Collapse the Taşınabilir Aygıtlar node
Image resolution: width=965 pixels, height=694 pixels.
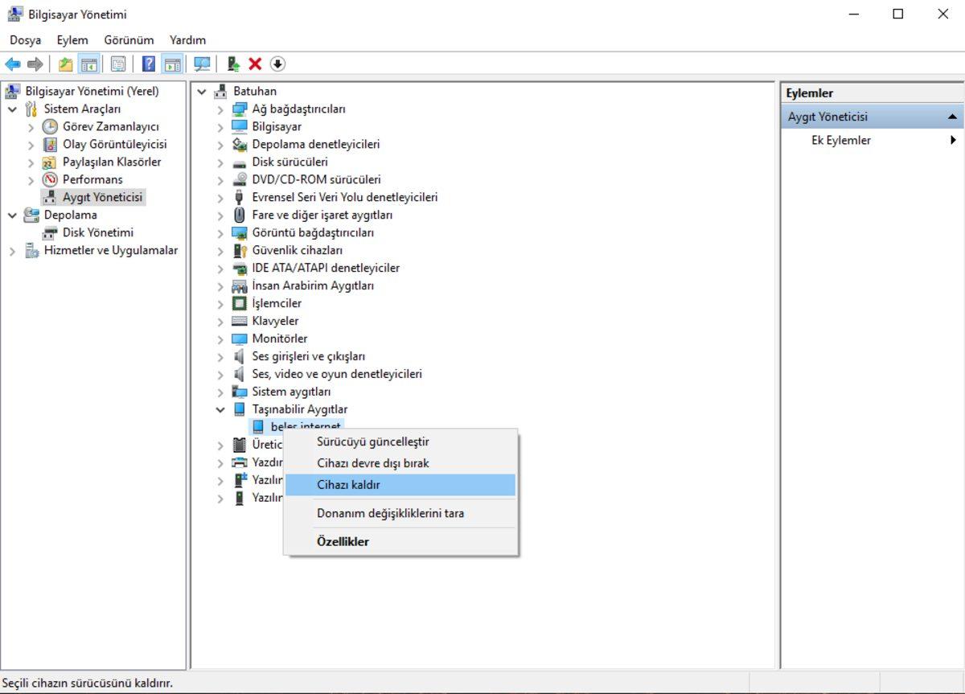click(220, 409)
